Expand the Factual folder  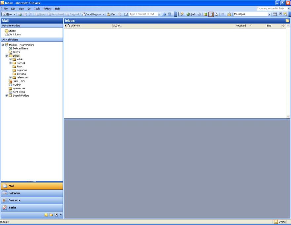(10, 63)
